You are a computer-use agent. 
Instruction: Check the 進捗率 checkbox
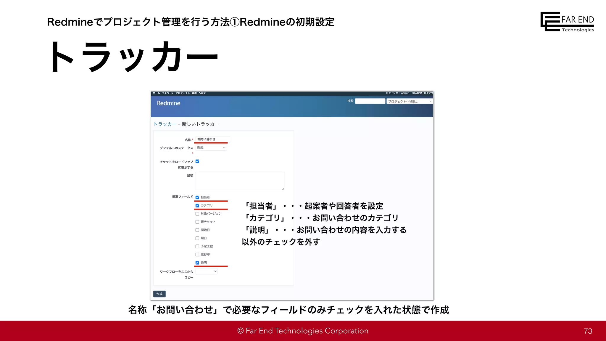(x=197, y=255)
